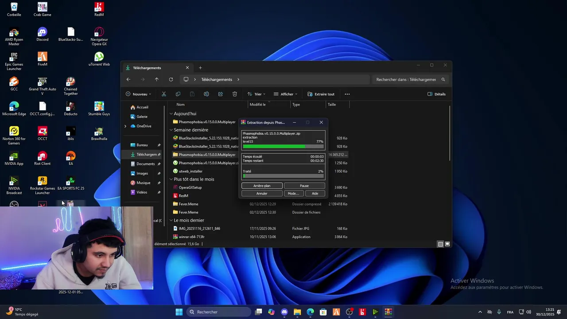Click the Copy icon in Explorer toolbar
Screen dimensions: 567x319
pyautogui.click(x=178, y=94)
